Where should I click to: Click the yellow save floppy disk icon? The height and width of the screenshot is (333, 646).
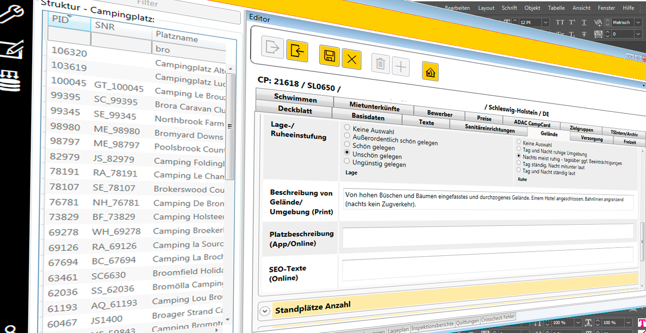(x=329, y=56)
